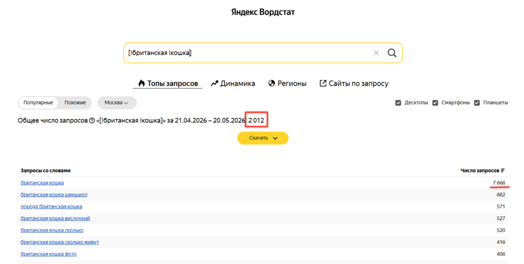Switch to the Динамика tab
This screenshot has height=264, width=524.
pos(233,83)
